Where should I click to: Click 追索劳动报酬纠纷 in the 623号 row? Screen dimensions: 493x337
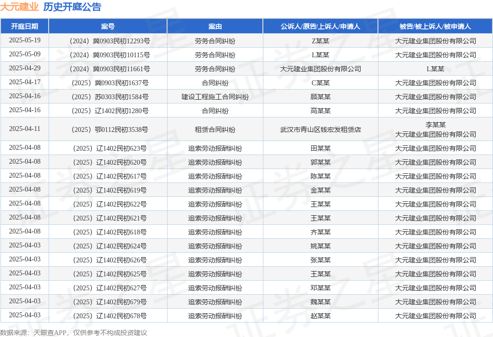(x=215, y=148)
